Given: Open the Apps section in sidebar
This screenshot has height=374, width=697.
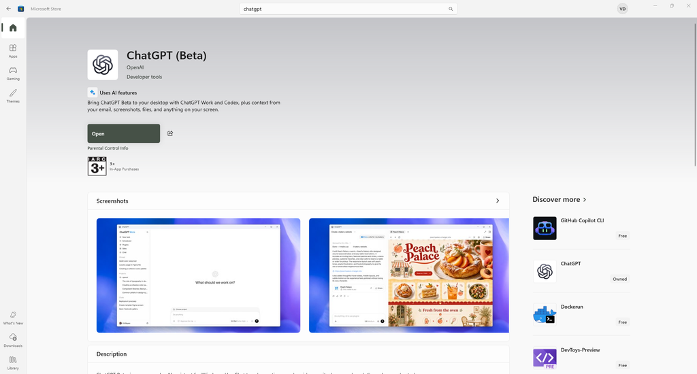Looking at the screenshot, I should [13, 50].
